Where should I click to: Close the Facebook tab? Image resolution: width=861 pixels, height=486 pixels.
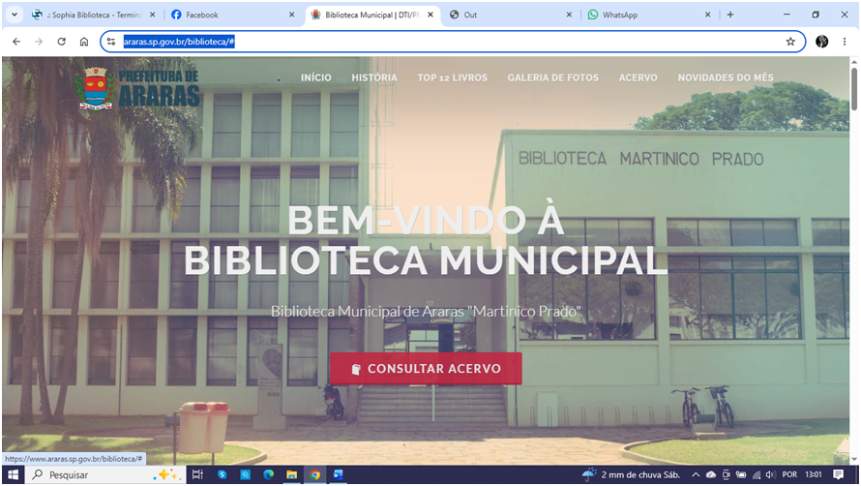(x=291, y=15)
